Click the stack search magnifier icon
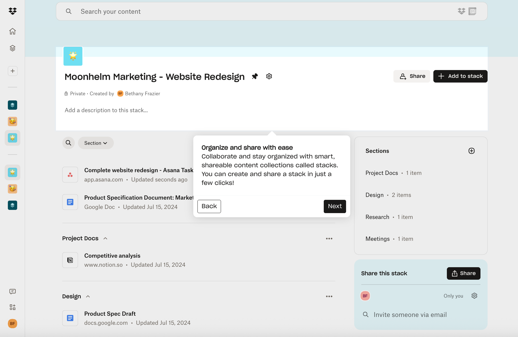The width and height of the screenshot is (518, 337). click(68, 143)
